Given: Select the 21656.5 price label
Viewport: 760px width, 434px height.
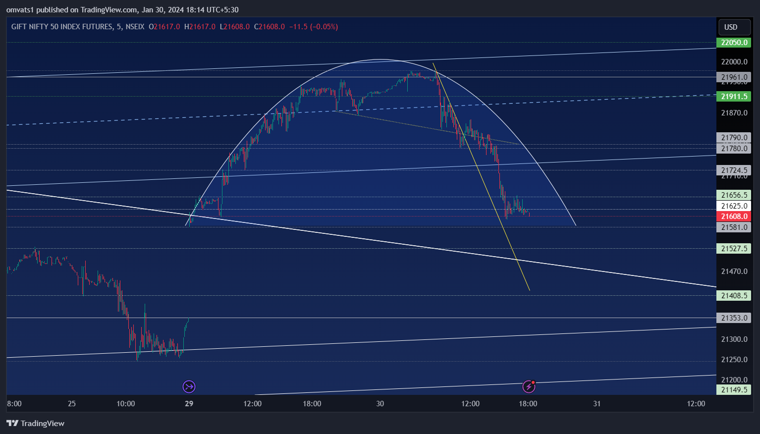Looking at the screenshot, I should pyautogui.click(x=734, y=195).
